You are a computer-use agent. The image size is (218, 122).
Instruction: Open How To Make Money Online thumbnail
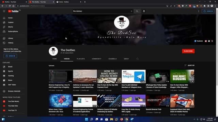point(109,76)
